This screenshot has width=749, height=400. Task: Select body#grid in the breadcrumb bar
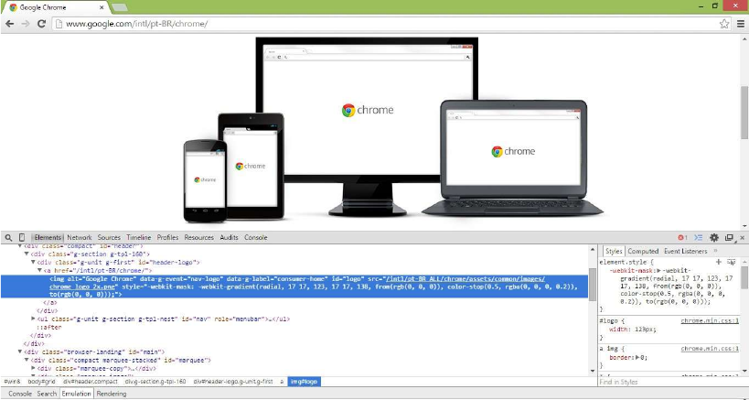43,381
